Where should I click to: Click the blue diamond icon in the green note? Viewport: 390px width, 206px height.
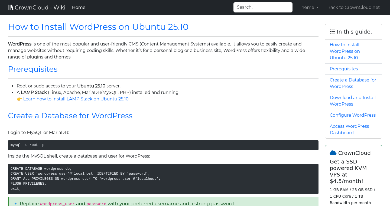pyautogui.click(x=15, y=203)
